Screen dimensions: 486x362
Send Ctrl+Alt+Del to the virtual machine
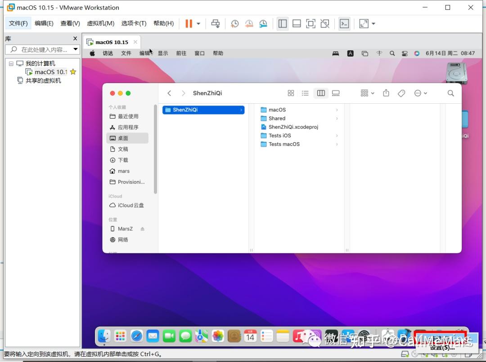216,23
